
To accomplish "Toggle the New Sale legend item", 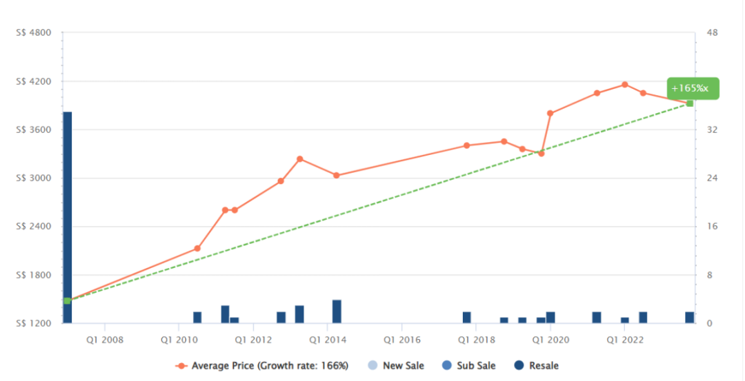I will pos(396,366).
